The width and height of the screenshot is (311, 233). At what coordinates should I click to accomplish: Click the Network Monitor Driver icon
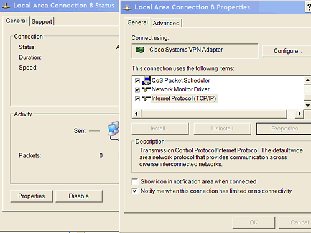click(x=146, y=89)
